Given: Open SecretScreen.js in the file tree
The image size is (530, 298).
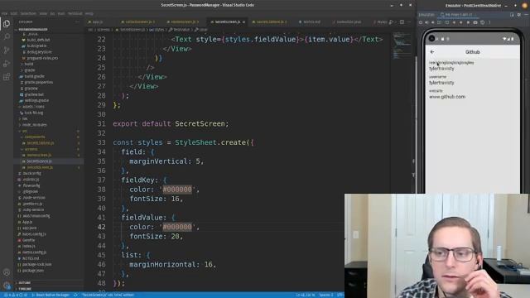Looking at the screenshot, I should [39, 161].
